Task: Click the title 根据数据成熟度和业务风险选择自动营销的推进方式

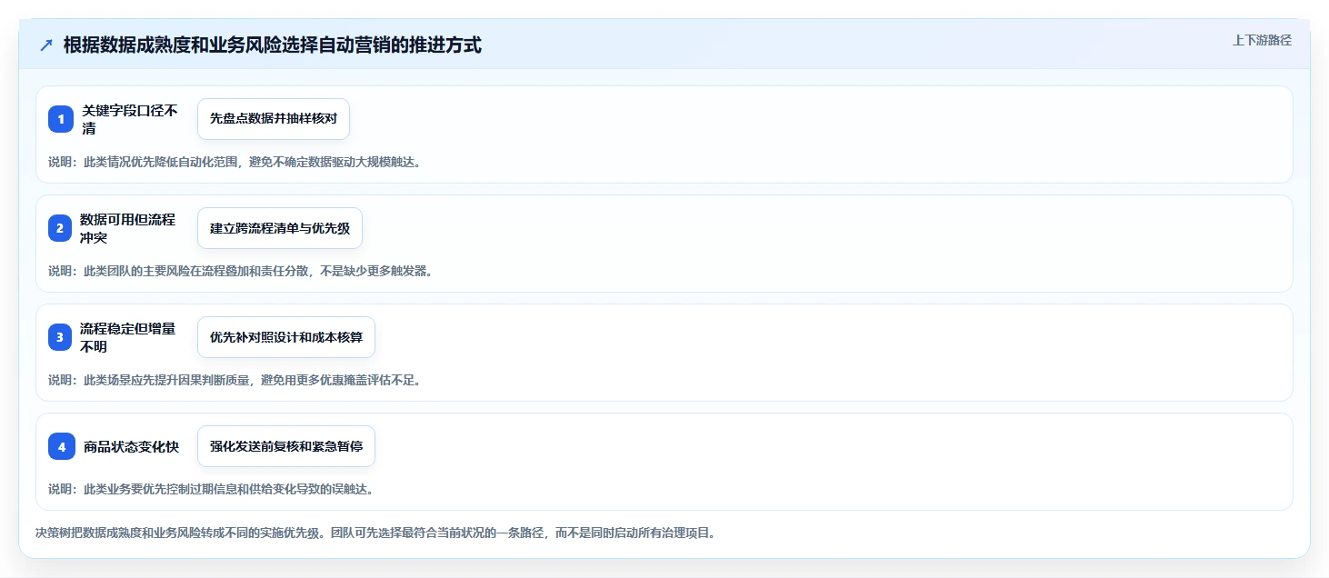Action: coord(272,45)
